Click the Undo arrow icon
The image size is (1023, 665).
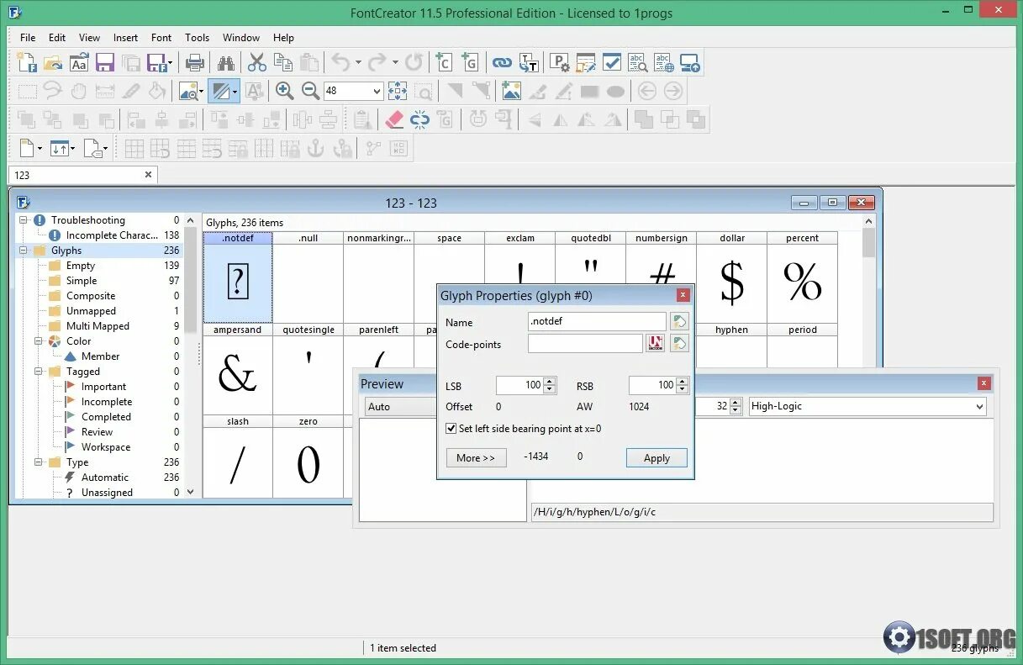click(340, 62)
